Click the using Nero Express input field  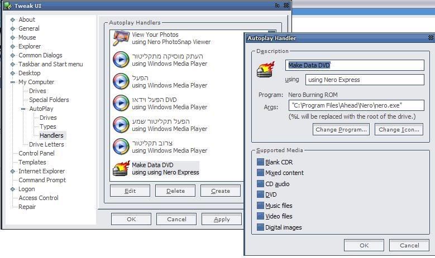coord(365,80)
